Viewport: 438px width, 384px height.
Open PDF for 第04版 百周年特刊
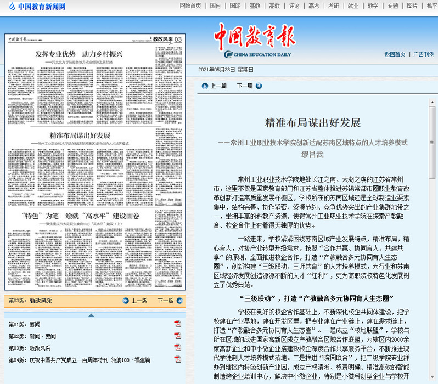coord(177,360)
